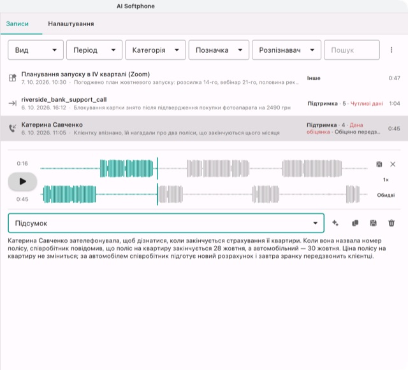408x370 pixels.
Task: Click the Чутливі дані red tag
Action: pyautogui.click(x=367, y=104)
